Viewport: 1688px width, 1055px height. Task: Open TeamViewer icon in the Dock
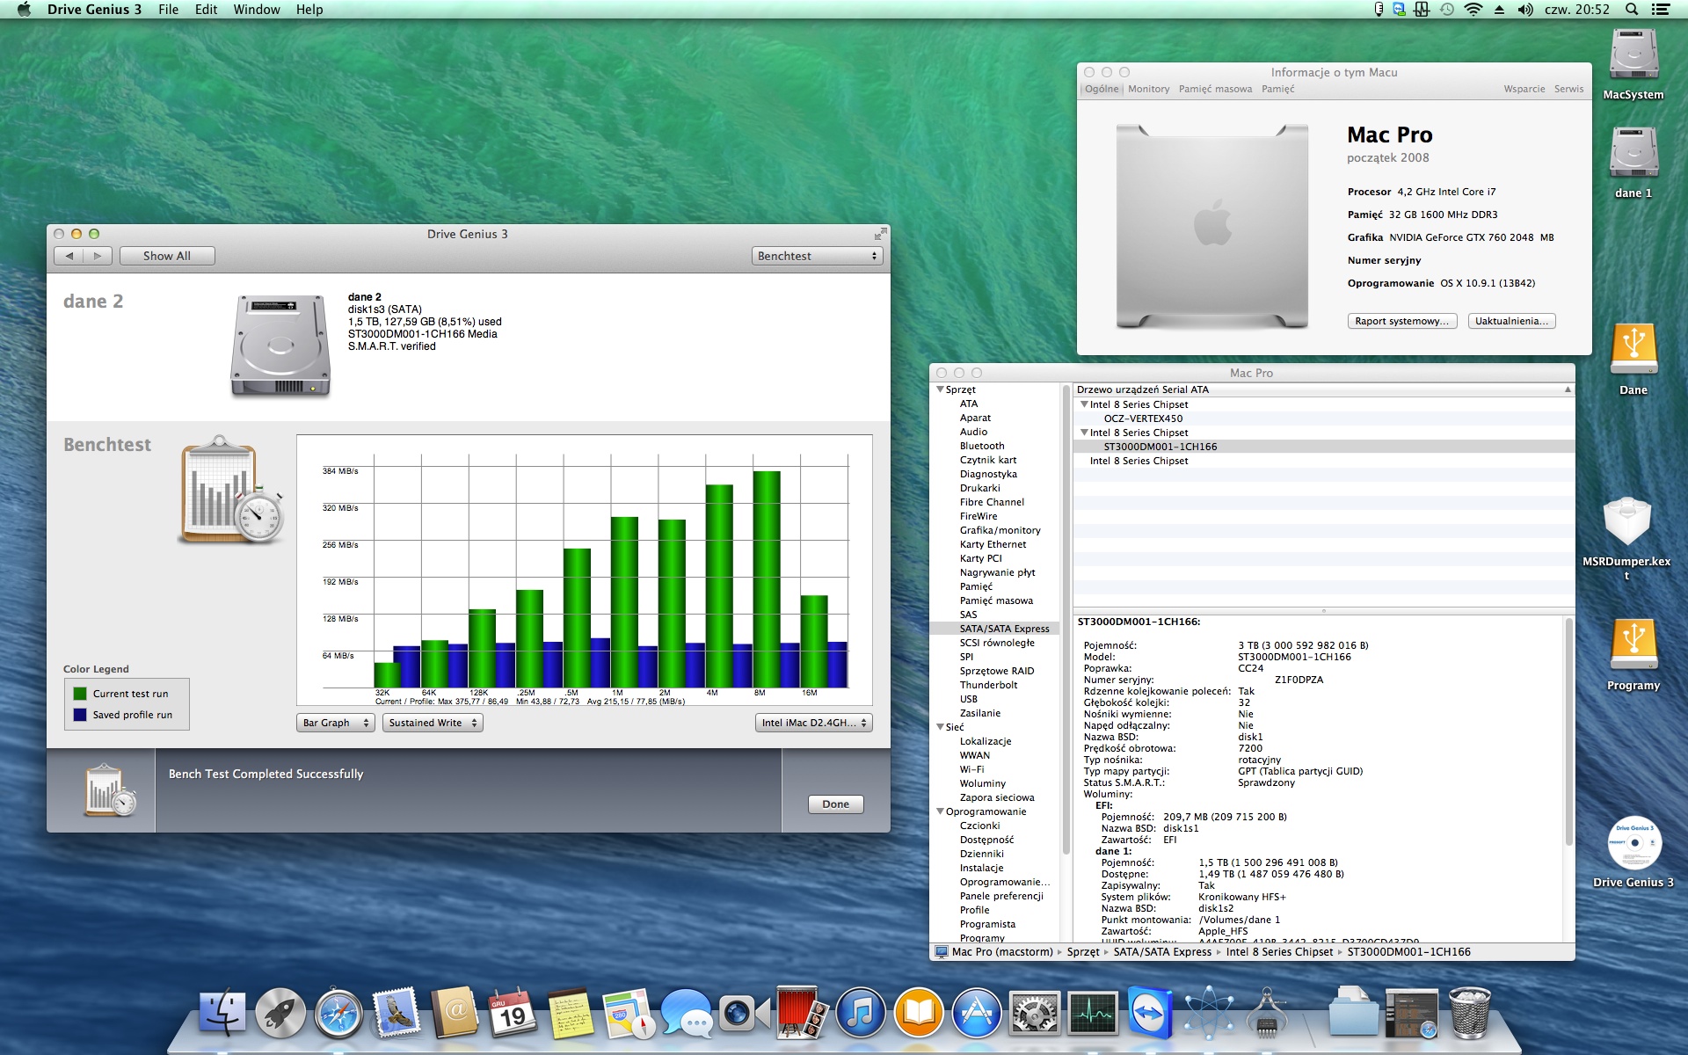[x=1150, y=1014]
